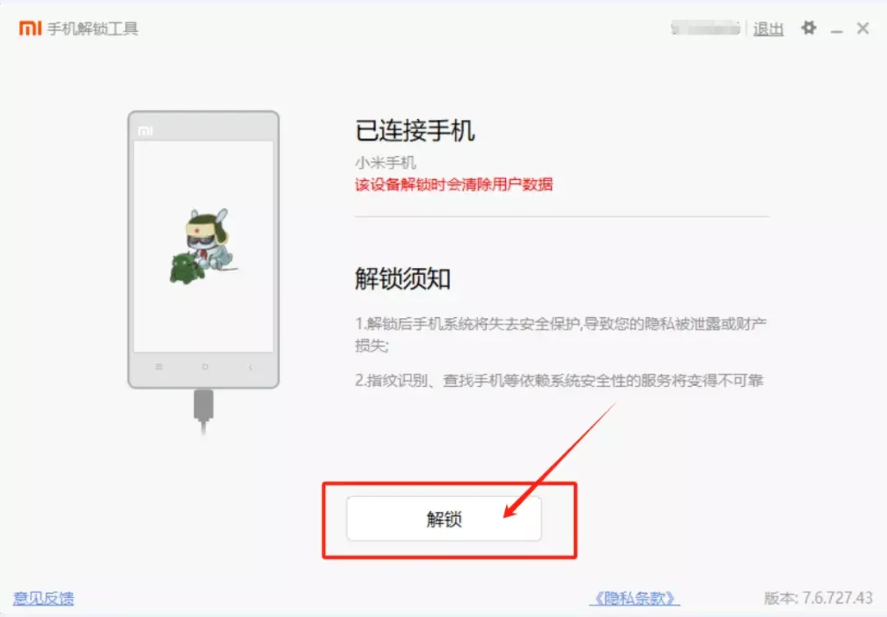Viewport: 887px width, 617px height.
Task: Click the 解锁须知 heading
Action: point(402,279)
